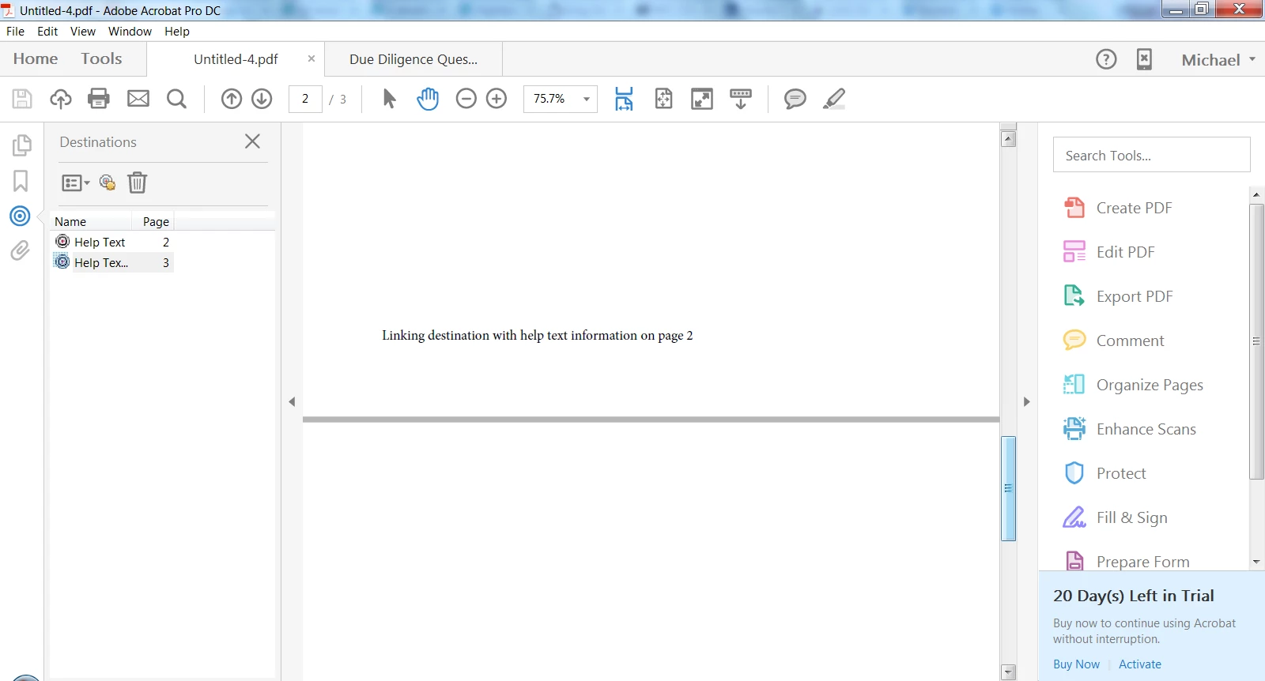
Task: Open the Bookmarks panel icon
Action: (21, 181)
